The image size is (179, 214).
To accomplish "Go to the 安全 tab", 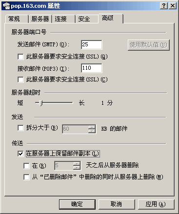I will click(84, 19).
